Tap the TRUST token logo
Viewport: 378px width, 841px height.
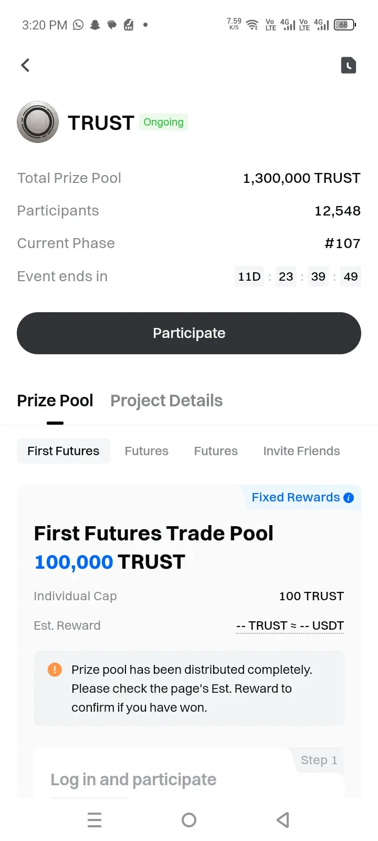point(38,122)
